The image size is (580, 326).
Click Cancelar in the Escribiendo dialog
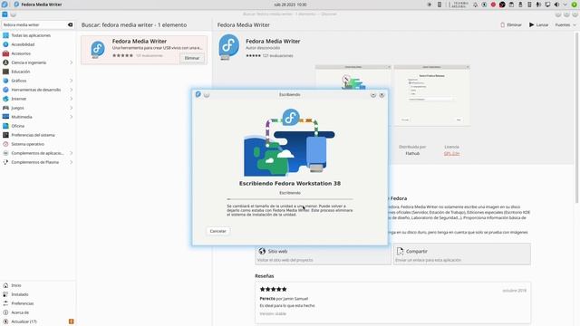click(217, 231)
